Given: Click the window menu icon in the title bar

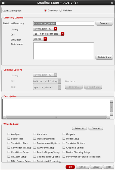Looking at the screenshot, I should [x=3, y=3].
